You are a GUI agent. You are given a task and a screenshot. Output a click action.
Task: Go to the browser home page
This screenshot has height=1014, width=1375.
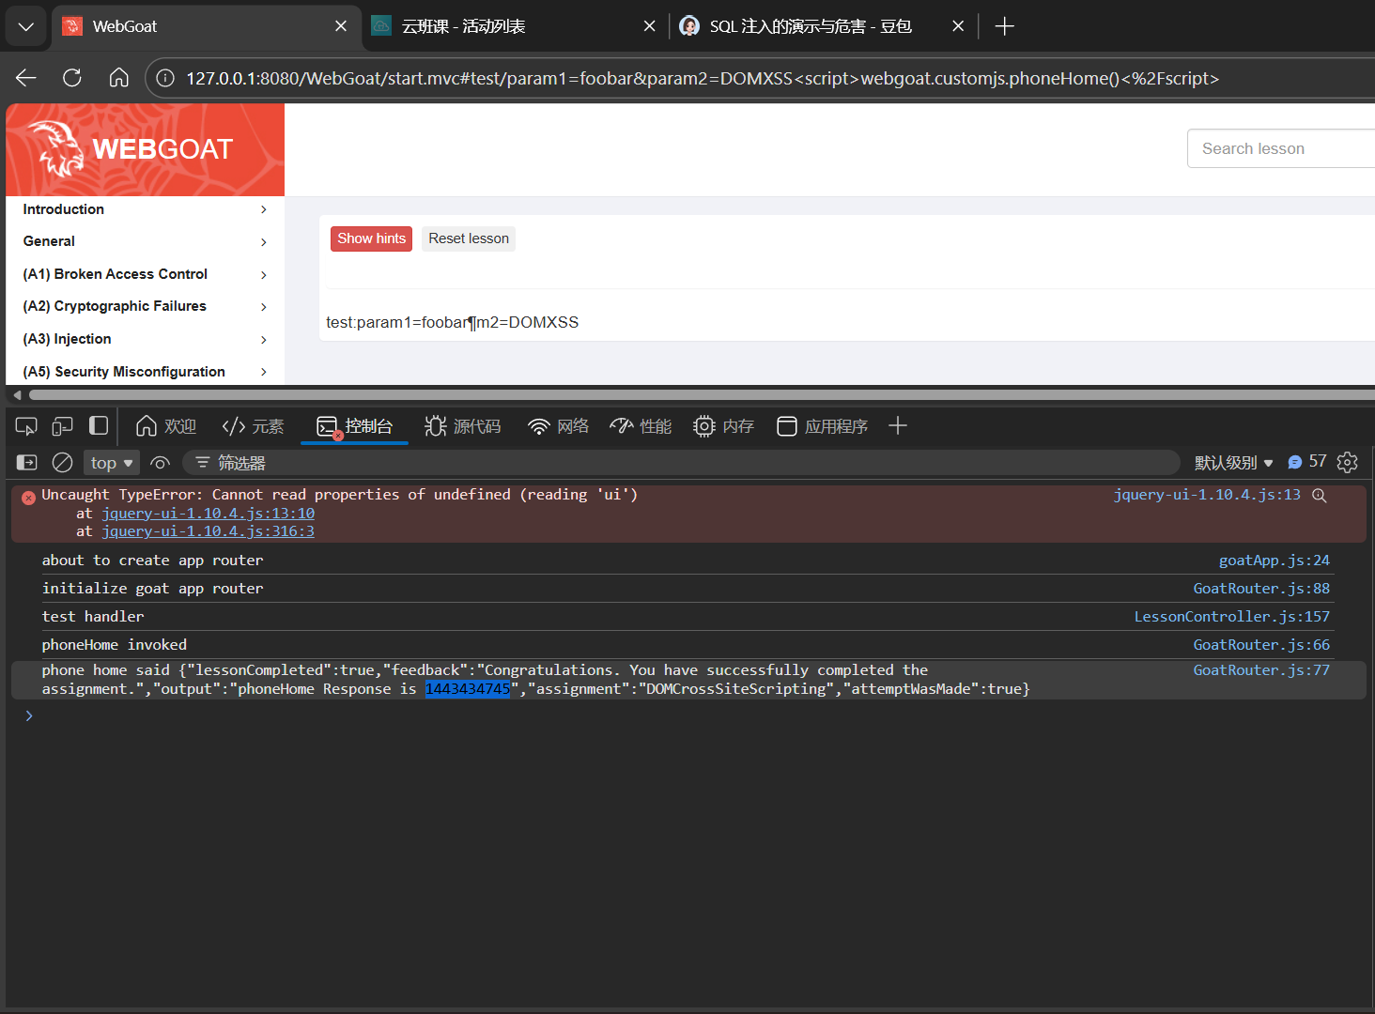pos(119,78)
